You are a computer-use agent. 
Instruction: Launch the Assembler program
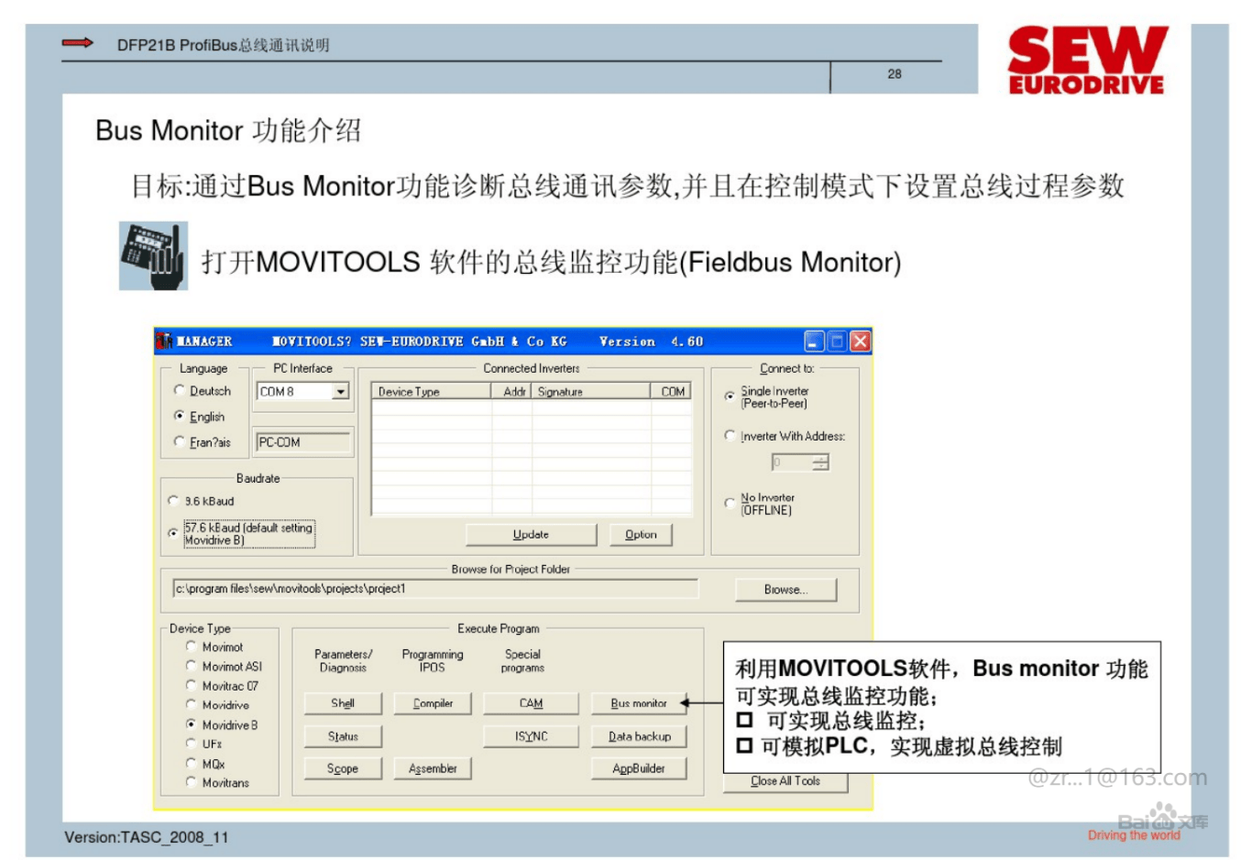433,768
